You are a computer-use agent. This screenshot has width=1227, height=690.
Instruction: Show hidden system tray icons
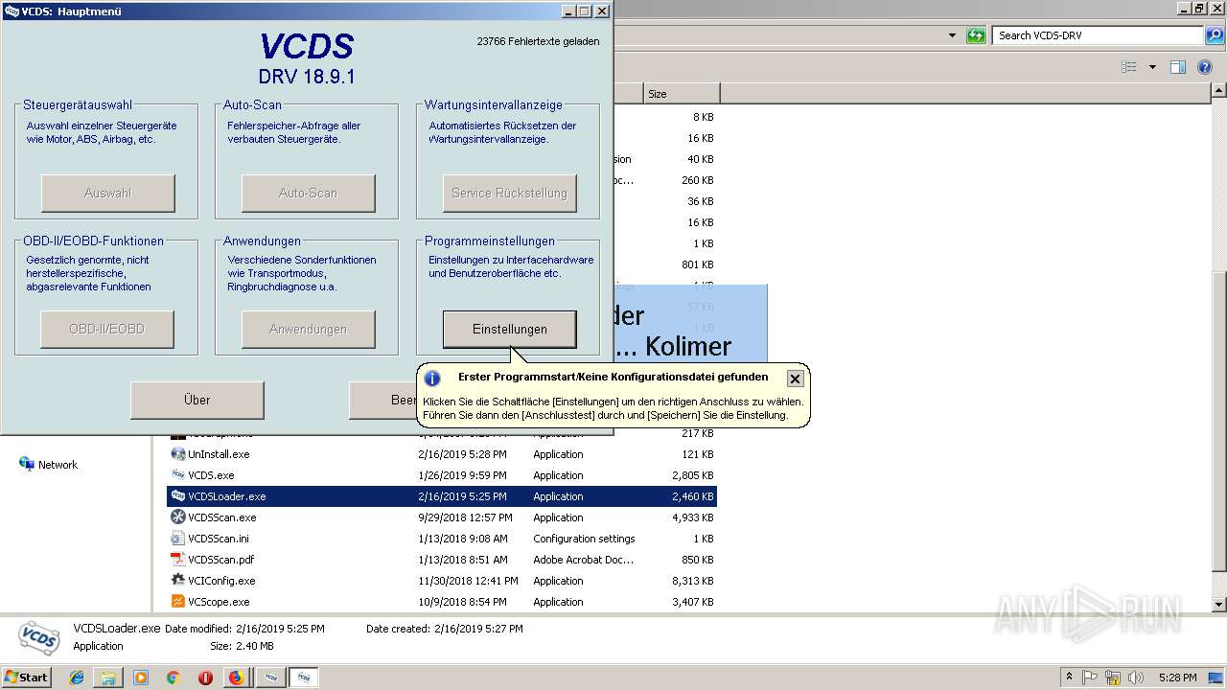1069,677
